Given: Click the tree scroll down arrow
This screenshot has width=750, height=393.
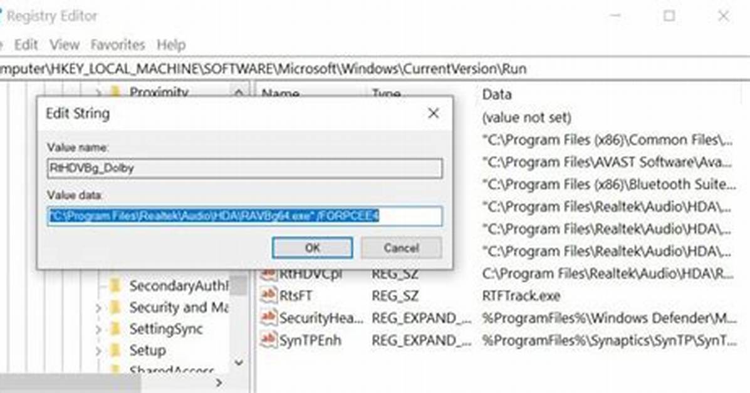Looking at the screenshot, I should [x=239, y=363].
